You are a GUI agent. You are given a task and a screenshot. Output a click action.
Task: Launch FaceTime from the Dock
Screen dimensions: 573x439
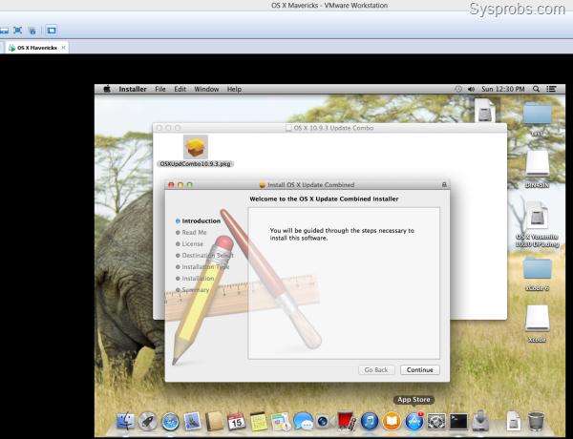coord(325,422)
